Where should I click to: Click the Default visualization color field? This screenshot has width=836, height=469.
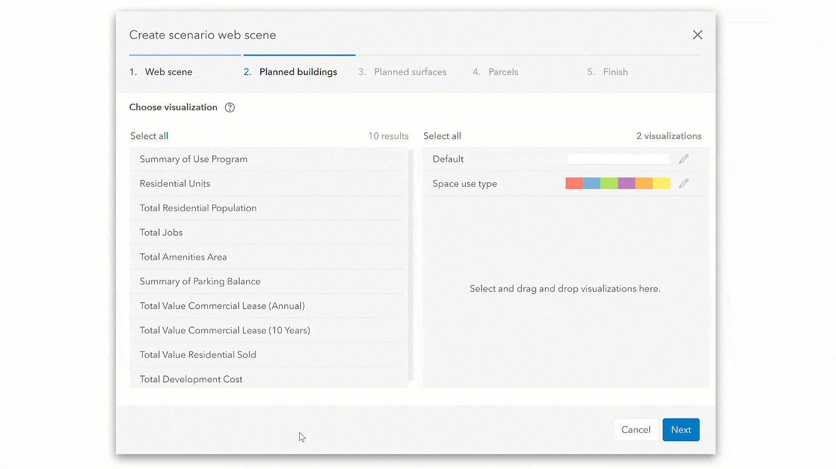(x=618, y=159)
